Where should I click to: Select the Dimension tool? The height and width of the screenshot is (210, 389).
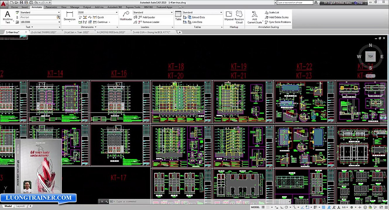click(69, 16)
